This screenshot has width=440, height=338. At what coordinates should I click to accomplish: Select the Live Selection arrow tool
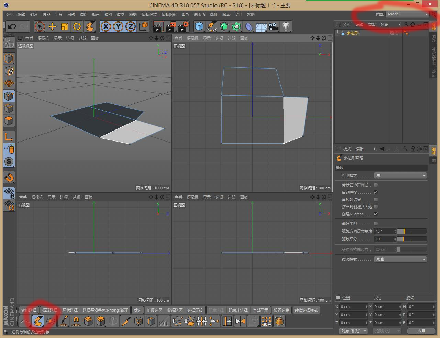pyautogui.click(x=40, y=26)
